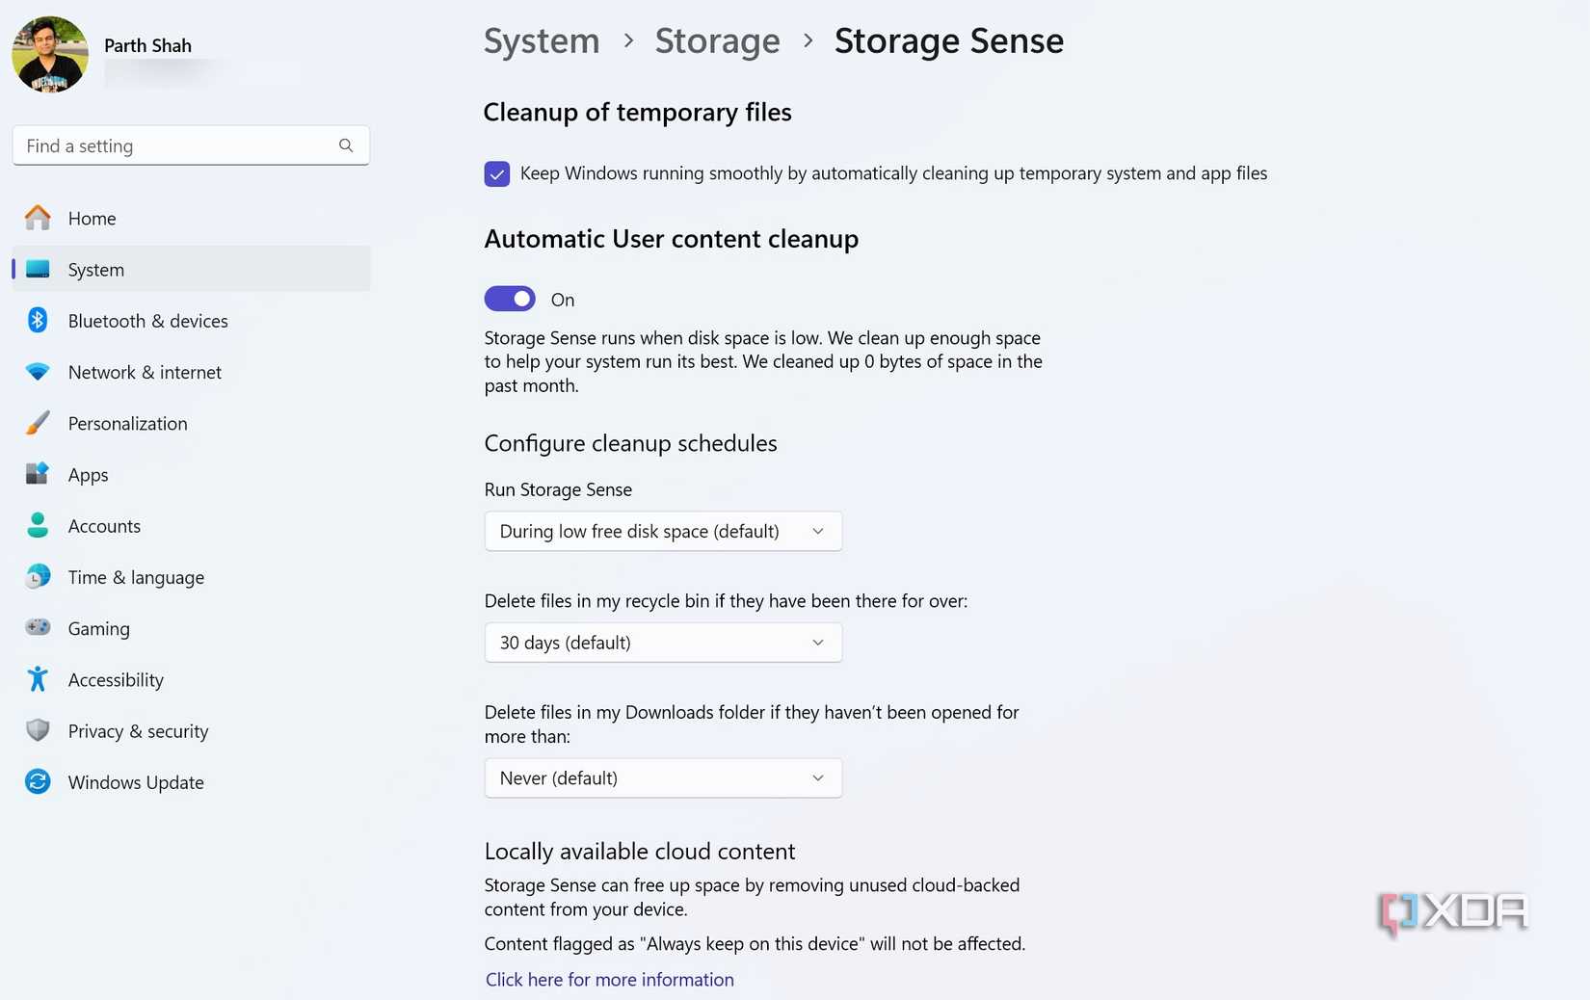1590x1000 pixels.
Task: Turn off Automatic User content cleanup
Action: pyautogui.click(x=510, y=299)
